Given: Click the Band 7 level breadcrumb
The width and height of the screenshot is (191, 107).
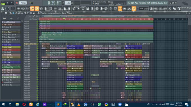Looking at the screenshot, I should 67,13.
